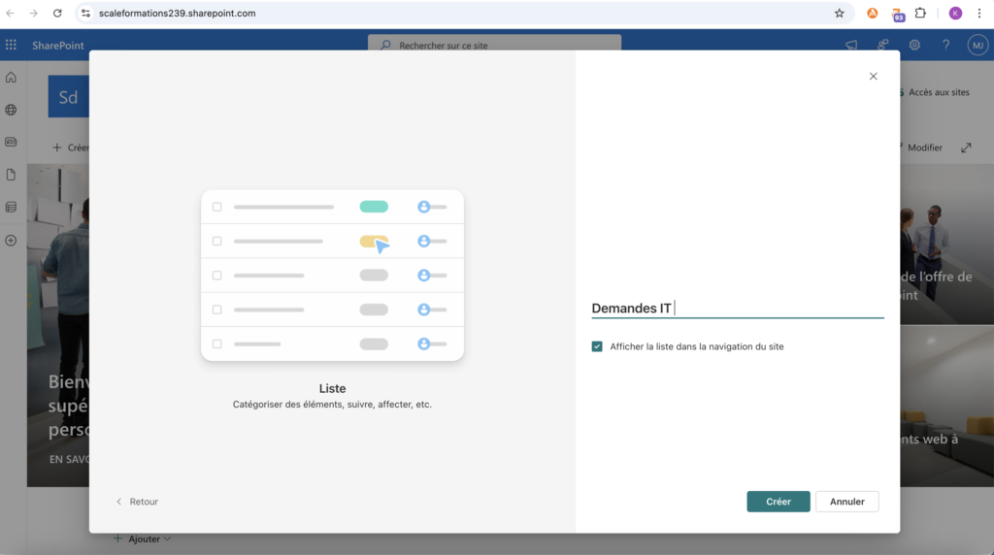994x555 pixels.
Task: Open the lists icon in left app bar
Action: pyautogui.click(x=11, y=208)
